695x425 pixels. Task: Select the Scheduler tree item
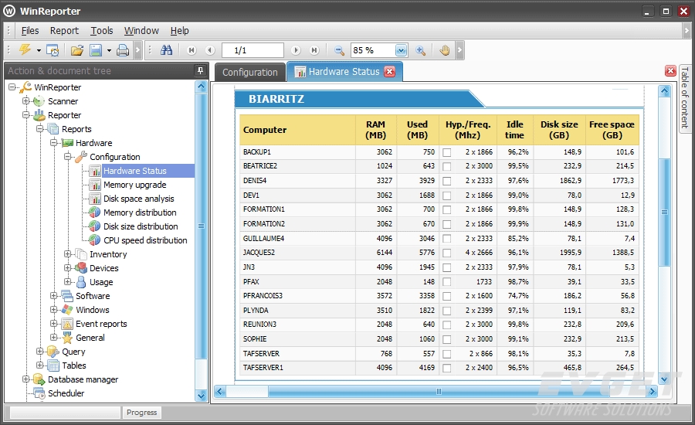(x=66, y=393)
